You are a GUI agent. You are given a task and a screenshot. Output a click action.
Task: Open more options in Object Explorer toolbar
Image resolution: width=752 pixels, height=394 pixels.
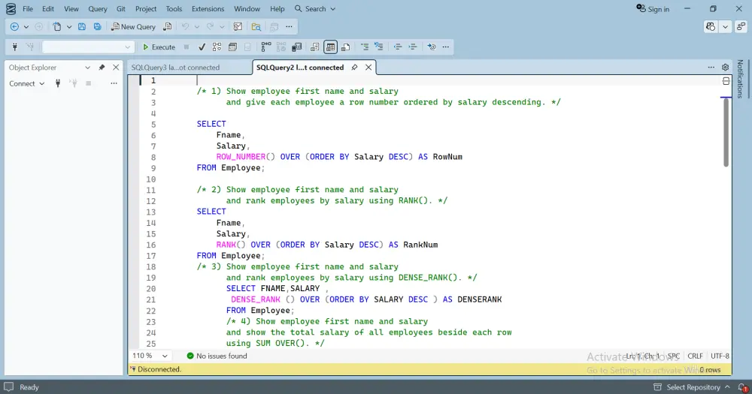coord(114,83)
